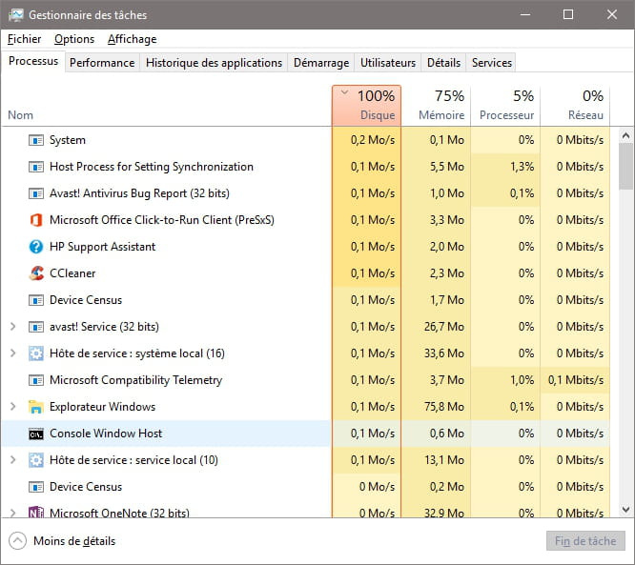Screen dimensions: 635x565
Task: Select Avast! Antivirus Bug Report (32 bits) name
Action: pyautogui.click(x=139, y=193)
